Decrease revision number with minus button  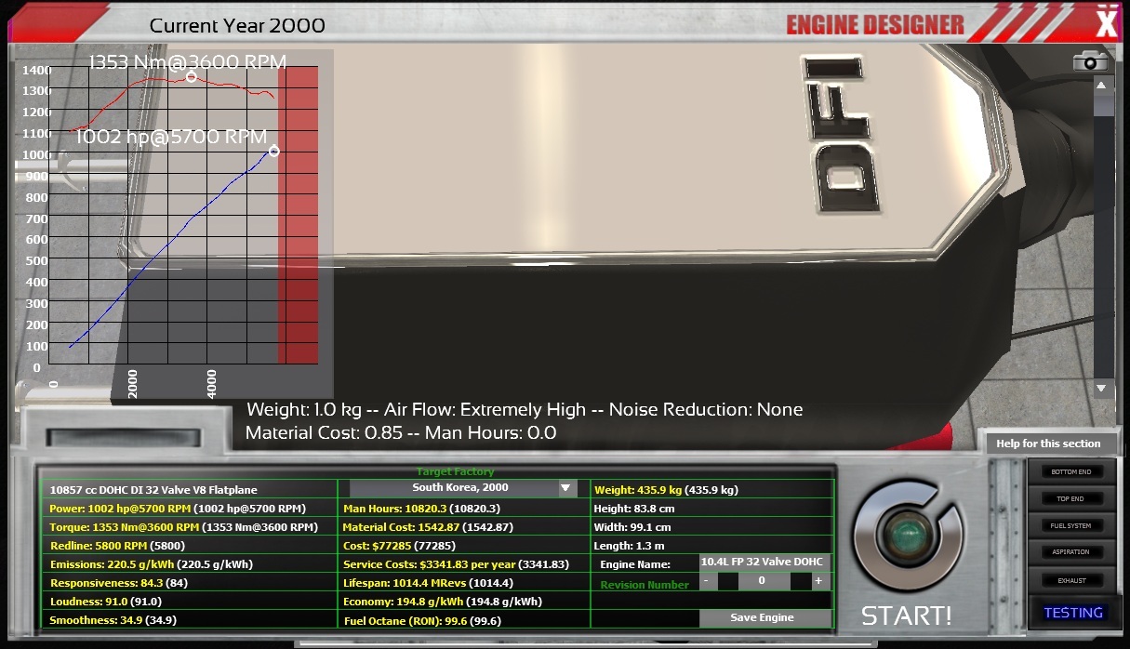pyautogui.click(x=707, y=581)
